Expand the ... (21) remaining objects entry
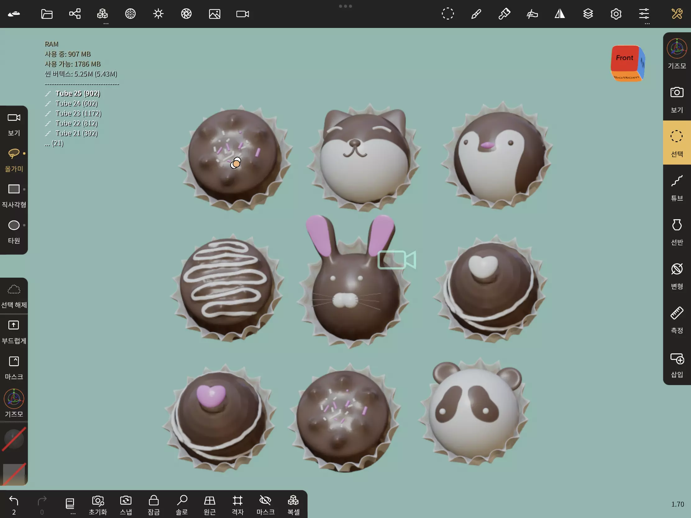 point(54,143)
